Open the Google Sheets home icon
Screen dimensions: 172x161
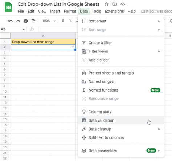8,7
